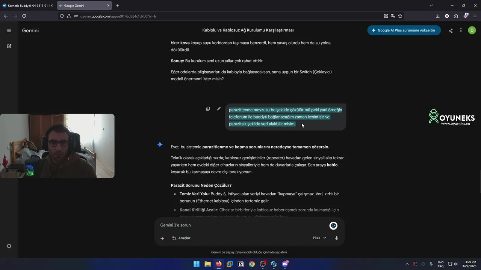This screenshot has width=481, height=270.
Task: Open Firefox downloads panel
Action: click(438, 16)
